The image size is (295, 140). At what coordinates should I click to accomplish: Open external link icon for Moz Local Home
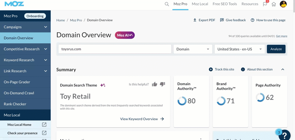(44, 125)
